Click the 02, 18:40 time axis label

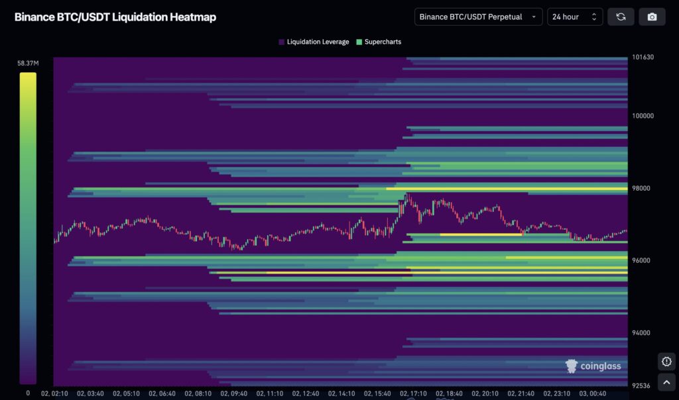(449, 393)
